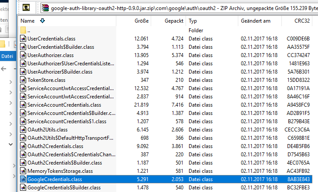Sort by the CRC32 column header
318x192 pixels.
tap(302, 21)
